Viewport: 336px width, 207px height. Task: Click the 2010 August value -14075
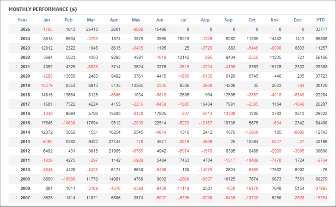click(x=205, y=170)
